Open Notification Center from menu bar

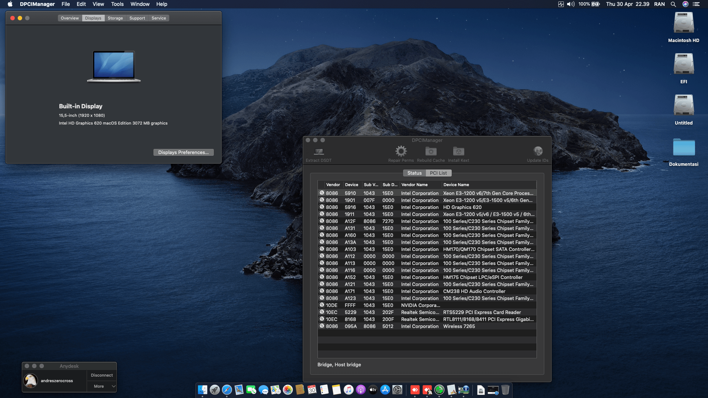[x=696, y=4]
